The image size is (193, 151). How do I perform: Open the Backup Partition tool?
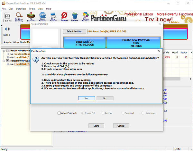point(86,17)
